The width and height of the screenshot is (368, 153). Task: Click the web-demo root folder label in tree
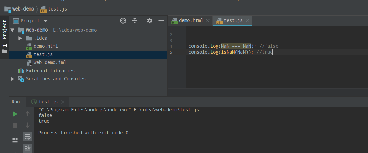pos(37,30)
